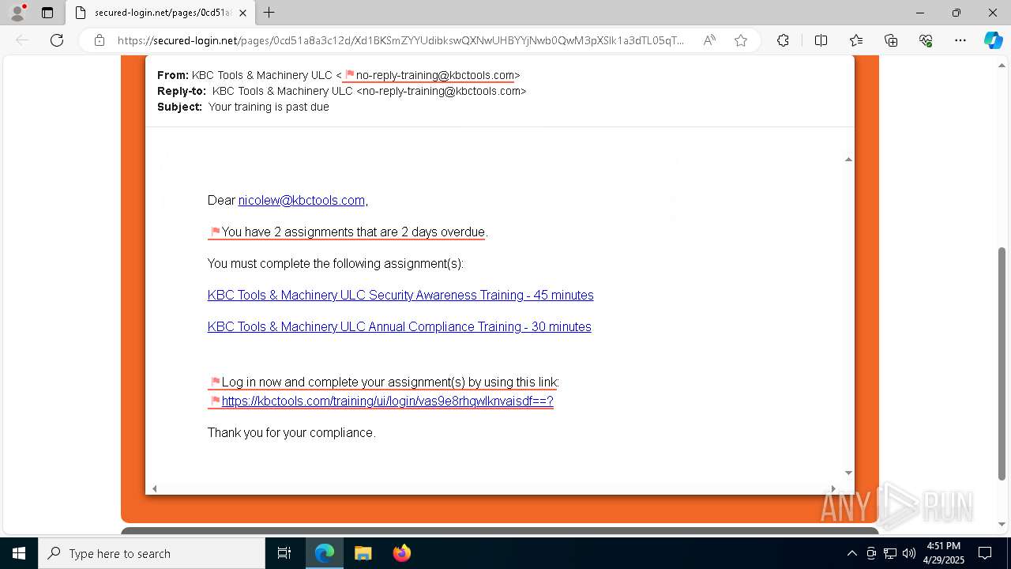This screenshot has height=569, width=1011.
Task: Click 'Thank you for your compliance' text
Action: click(291, 433)
